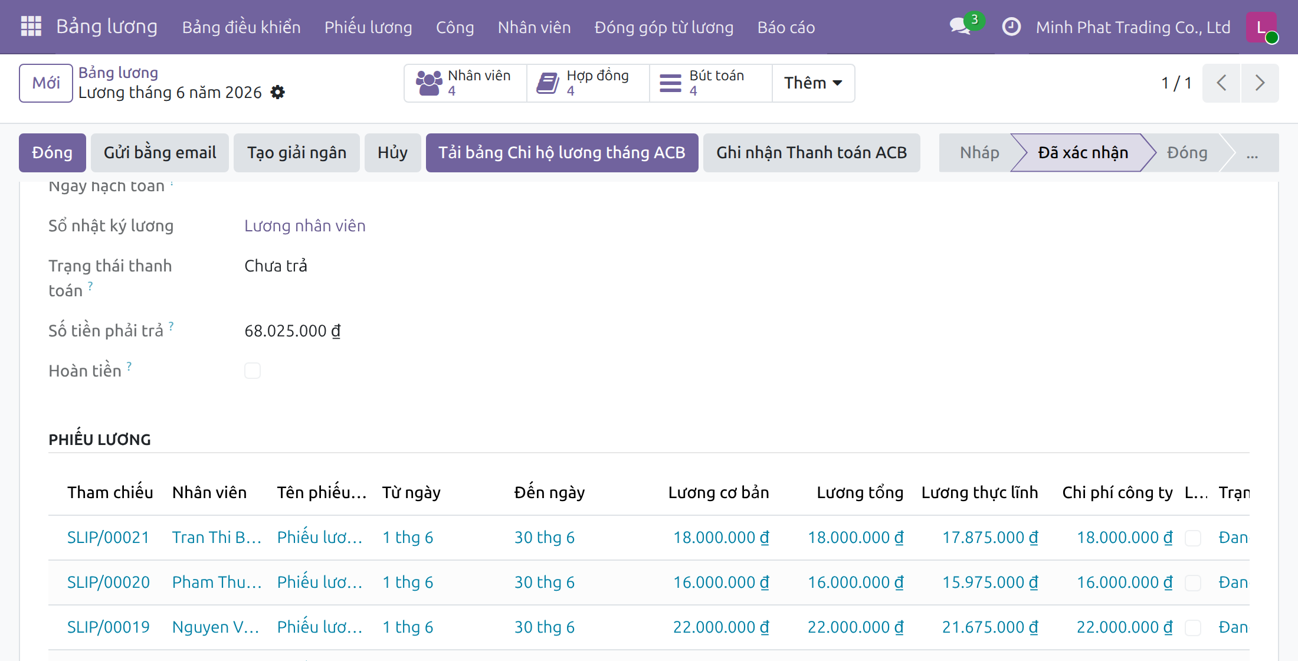Screen dimensions: 1298x661
Task: Open the Báo cáo menu
Action: tap(786, 27)
